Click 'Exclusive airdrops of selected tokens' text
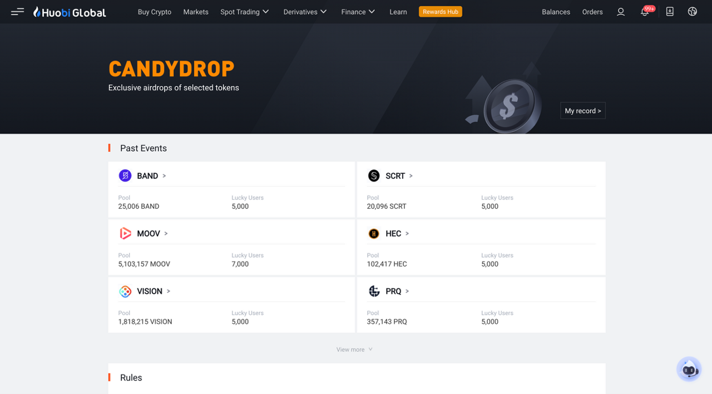 174,87
